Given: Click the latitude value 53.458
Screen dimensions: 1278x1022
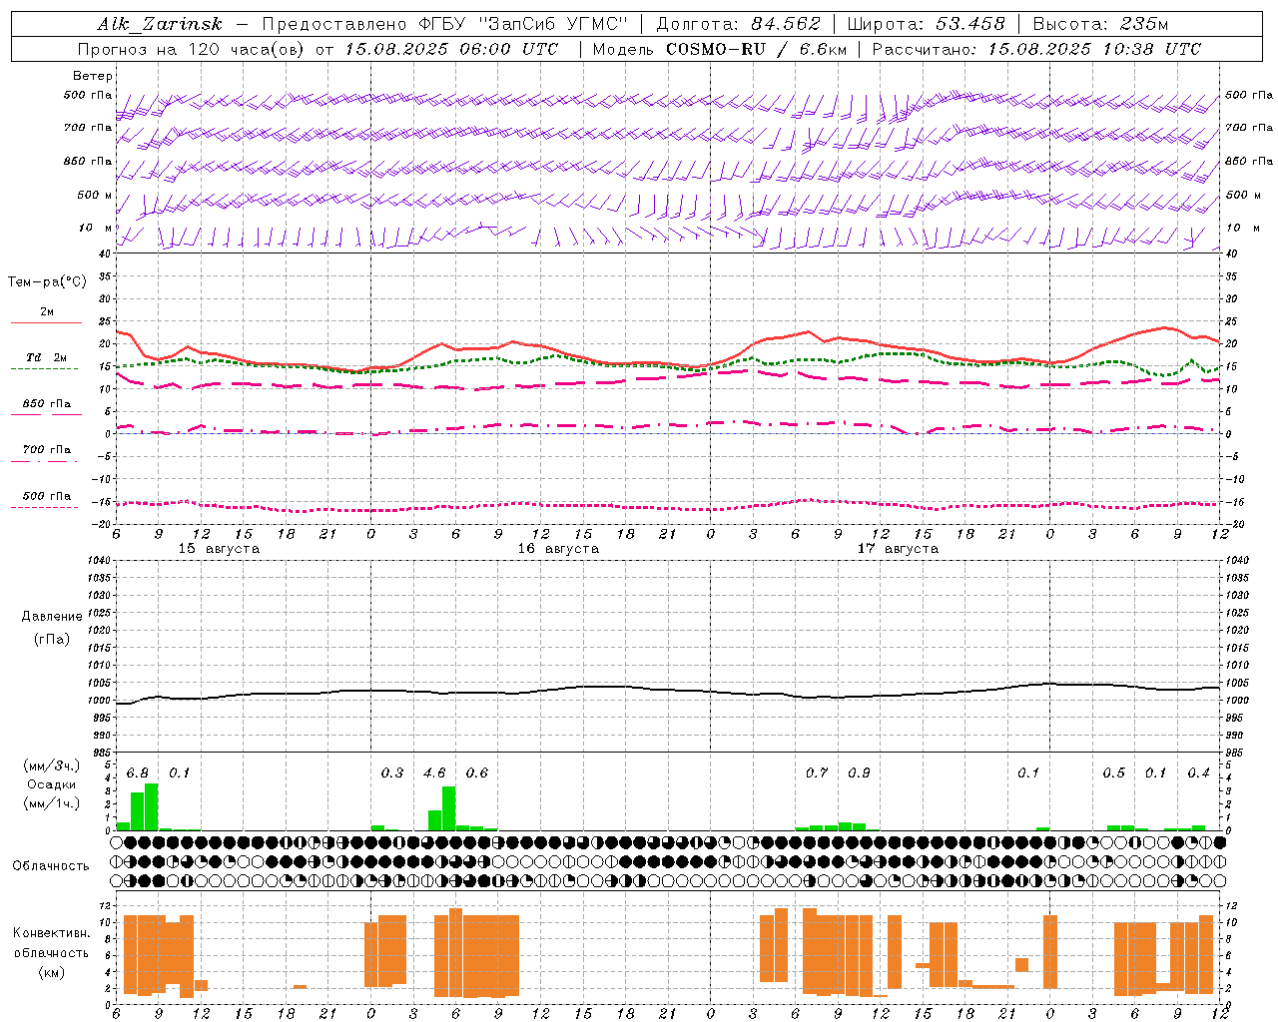Looking at the screenshot, I should pyautogui.click(x=970, y=24).
